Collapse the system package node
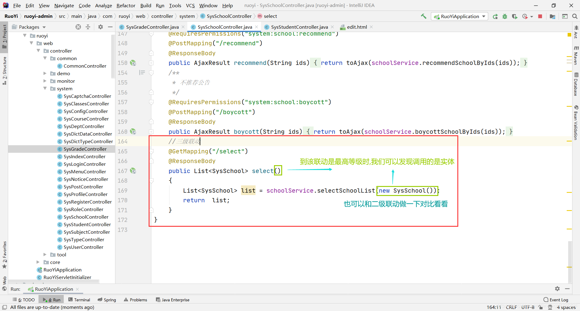580x311 pixels. tap(45, 88)
